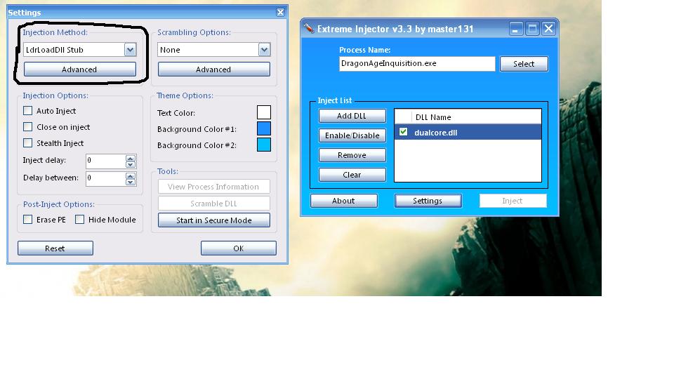Image resolution: width=674 pixels, height=379 pixels.
Task: Open the Background Color #1 swatch
Action: point(264,128)
